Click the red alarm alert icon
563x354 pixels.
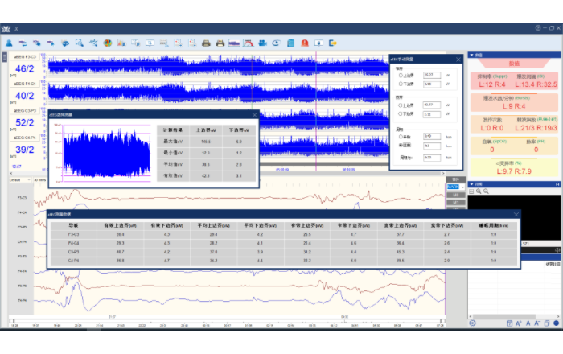(x=305, y=43)
